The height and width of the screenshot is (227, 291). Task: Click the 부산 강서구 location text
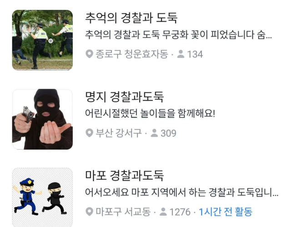point(119,133)
